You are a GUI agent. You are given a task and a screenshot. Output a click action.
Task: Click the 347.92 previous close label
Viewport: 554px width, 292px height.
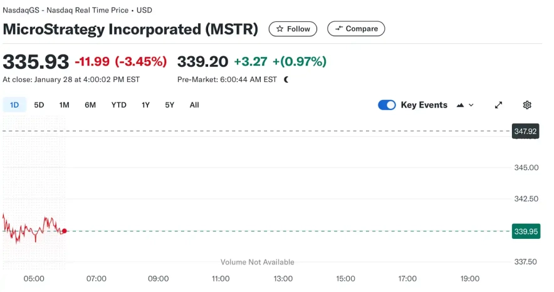point(525,131)
